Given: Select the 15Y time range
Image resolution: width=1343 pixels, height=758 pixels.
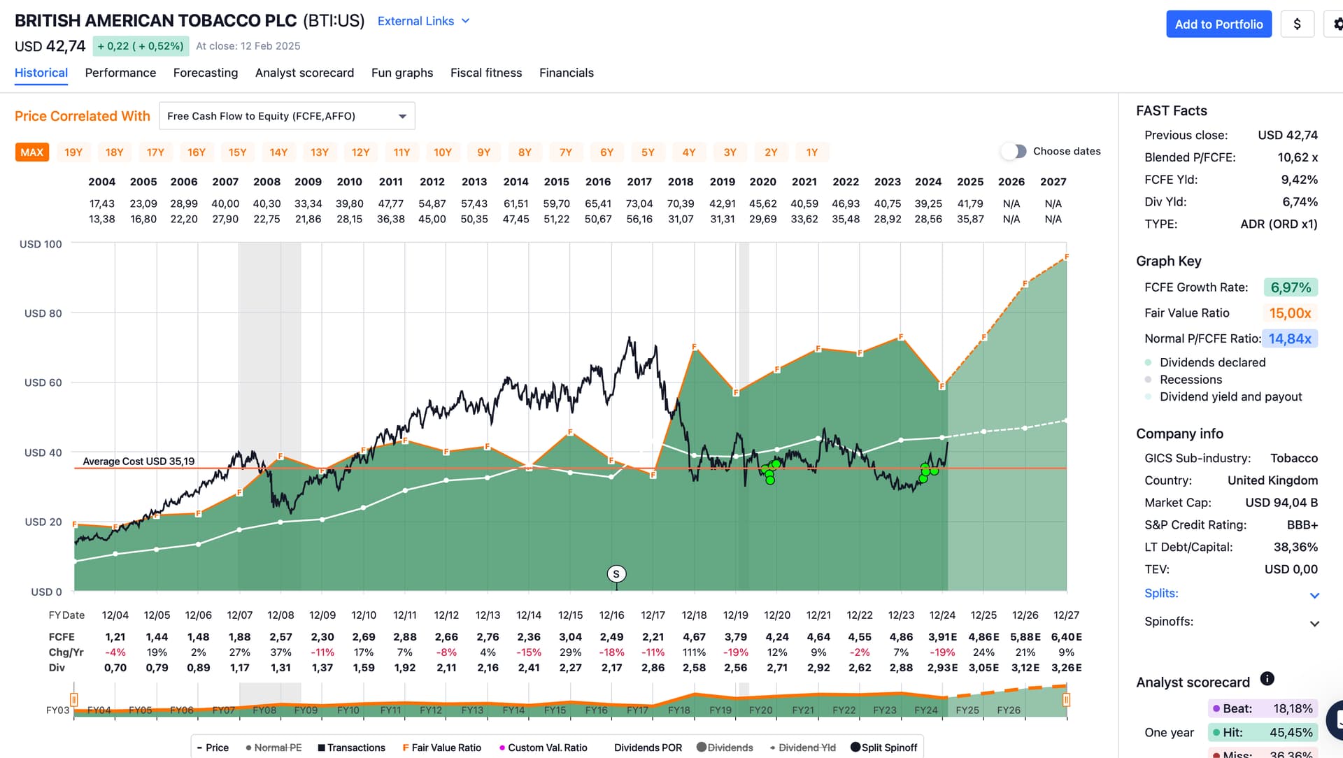Looking at the screenshot, I should [x=238, y=152].
